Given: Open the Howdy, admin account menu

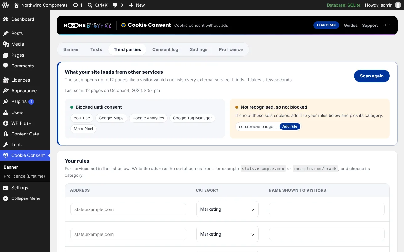Looking at the screenshot, I should click(383, 5).
